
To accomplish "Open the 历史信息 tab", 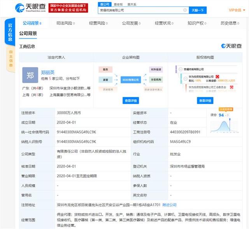I will (230, 23).
